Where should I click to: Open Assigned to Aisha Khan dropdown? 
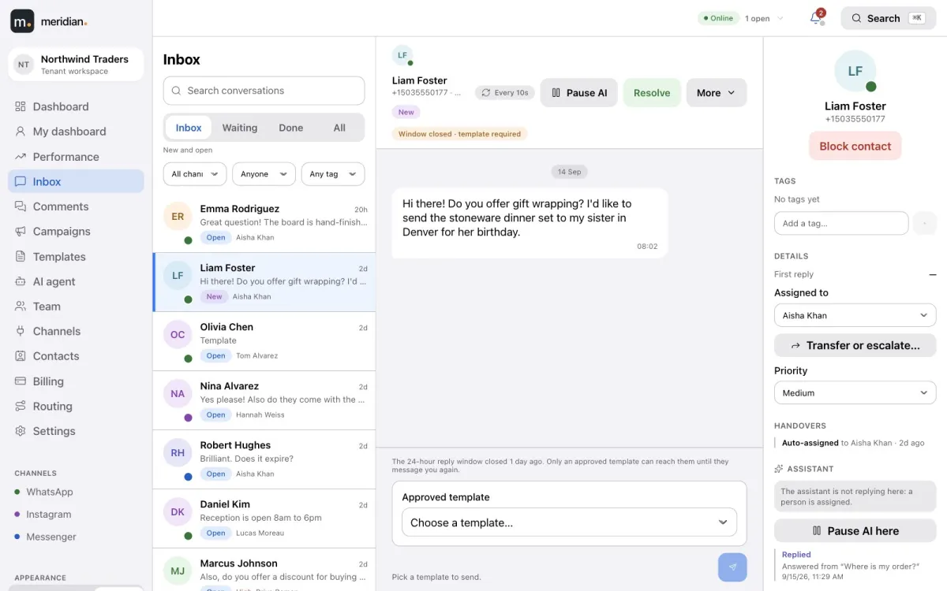pos(855,315)
